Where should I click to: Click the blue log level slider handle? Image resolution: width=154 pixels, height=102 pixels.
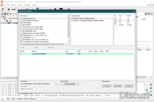click(147, 90)
